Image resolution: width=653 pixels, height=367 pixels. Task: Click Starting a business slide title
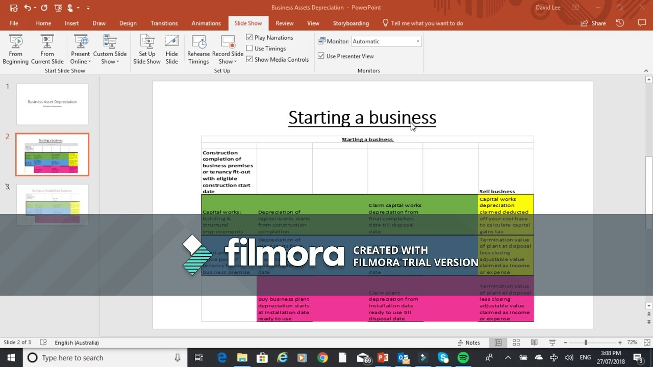pyautogui.click(x=362, y=118)
